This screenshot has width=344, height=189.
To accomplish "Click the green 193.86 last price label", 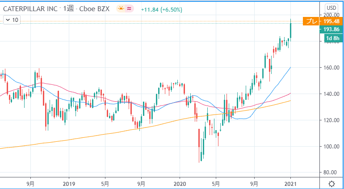I will 331,29.
